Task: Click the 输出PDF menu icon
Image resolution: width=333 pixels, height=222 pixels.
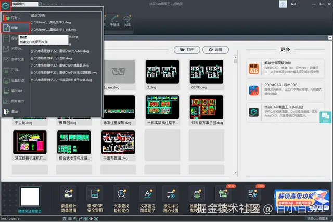Action: pyautogui.click(x=6, y=91)
